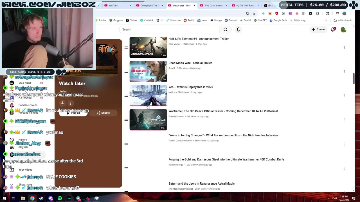The width and height of the screenshot is (360, 202).
Task: Bookmark this page with the star icon
Action: point(254,13)
